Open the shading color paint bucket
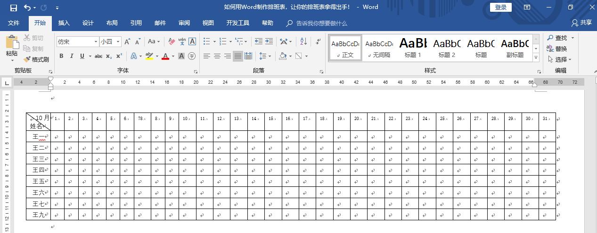The width and height of the screenshot is (597, 233). coord(282,56)
